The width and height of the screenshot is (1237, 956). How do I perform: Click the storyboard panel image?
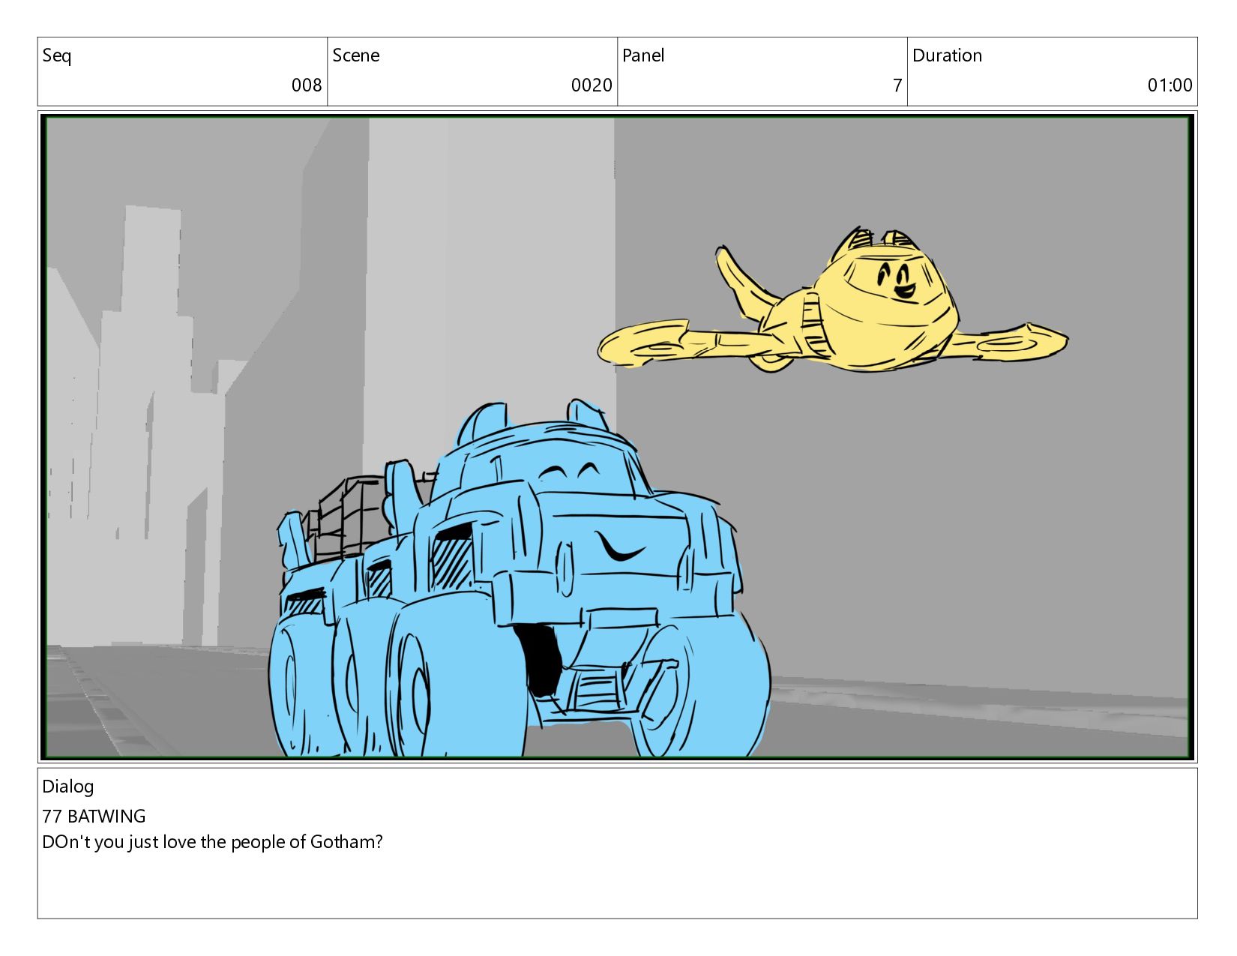pyautogui.click(x=617, y=436)
